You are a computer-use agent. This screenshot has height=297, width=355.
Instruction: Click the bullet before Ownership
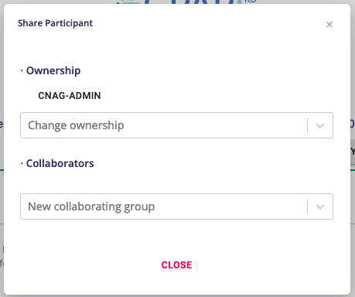coord(22,70)
